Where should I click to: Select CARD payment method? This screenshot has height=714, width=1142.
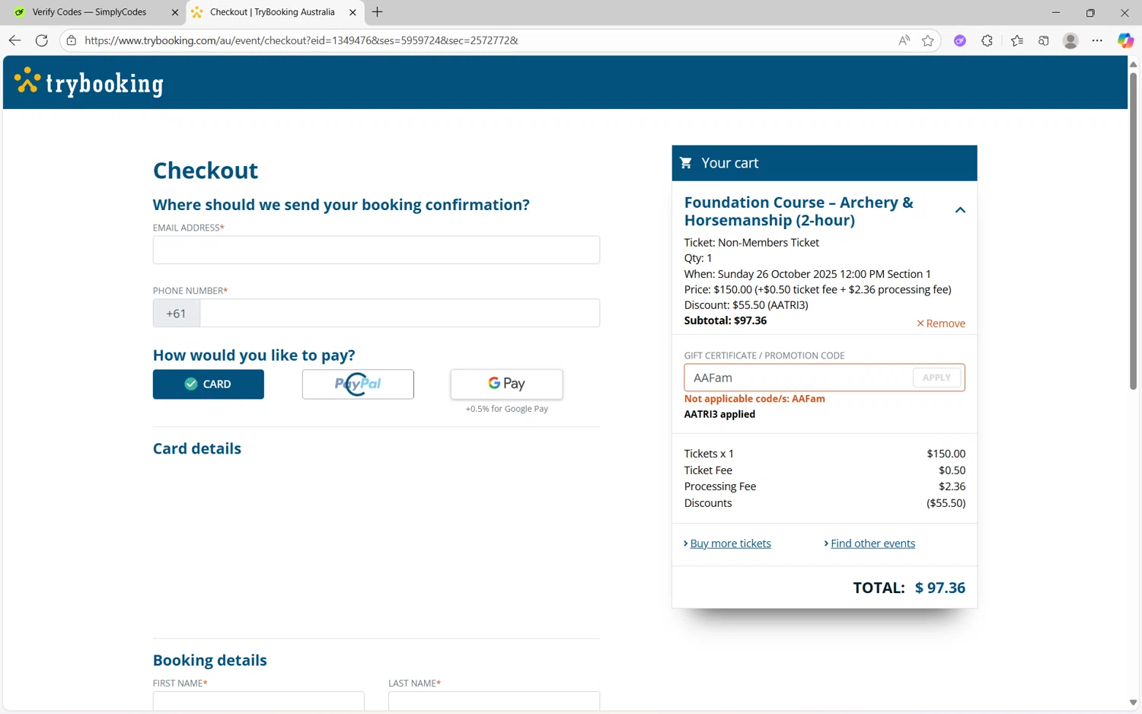209,384
